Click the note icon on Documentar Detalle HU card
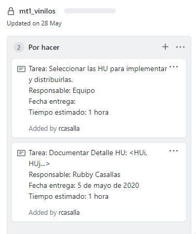The width and height of the screenshot is (196, 234). click(x=21, y=153)
